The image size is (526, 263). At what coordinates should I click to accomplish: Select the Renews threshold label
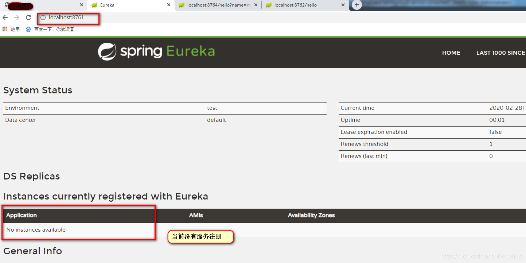point(365,144)
